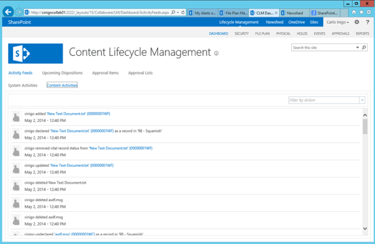The image size is (375, 244).
Task: Click avatar of 'cinigo declared' record entry
Action: pos(16,134)
